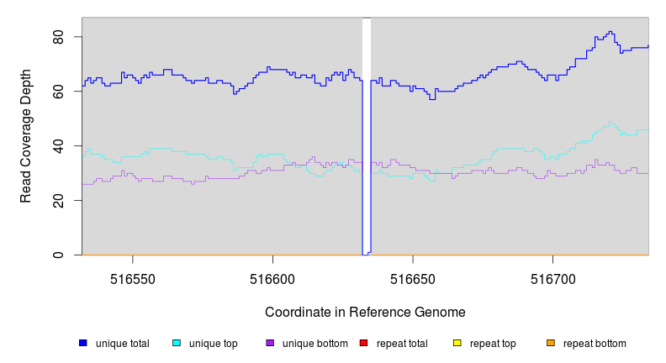Click the cyan unique top legend swatch
This screenshot has height=363, width=666.
(x=177, y=344)
